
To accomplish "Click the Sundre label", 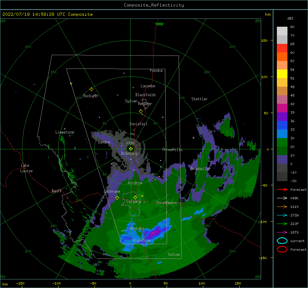I will 104,142.
